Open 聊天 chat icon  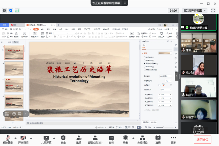click(x=111, y=138)
